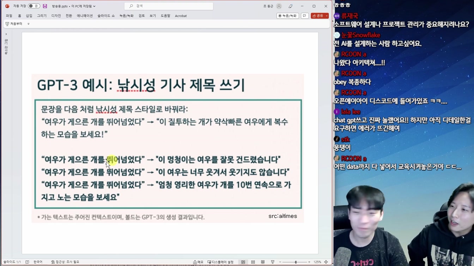Click the fit slide to window icon
This screenshot has height=266, width=474.
326,262
